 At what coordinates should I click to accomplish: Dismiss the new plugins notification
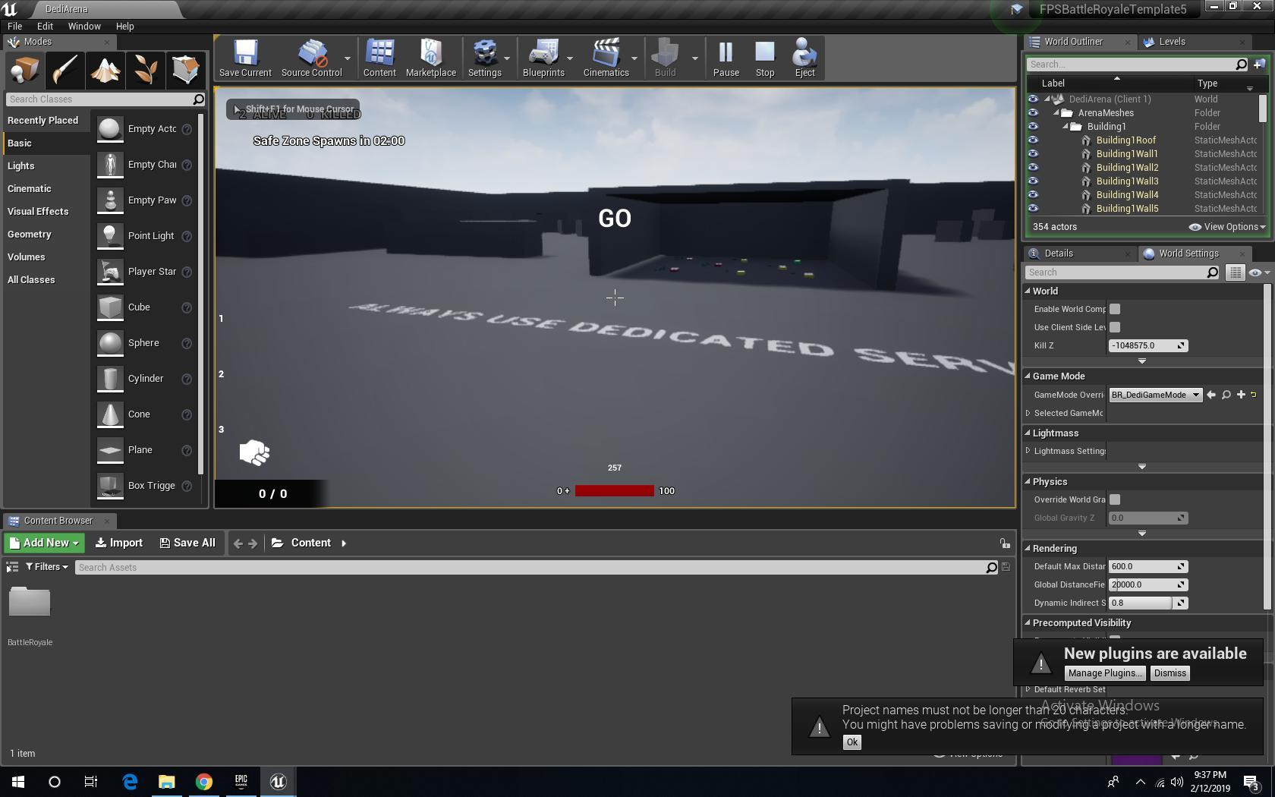1170,673
